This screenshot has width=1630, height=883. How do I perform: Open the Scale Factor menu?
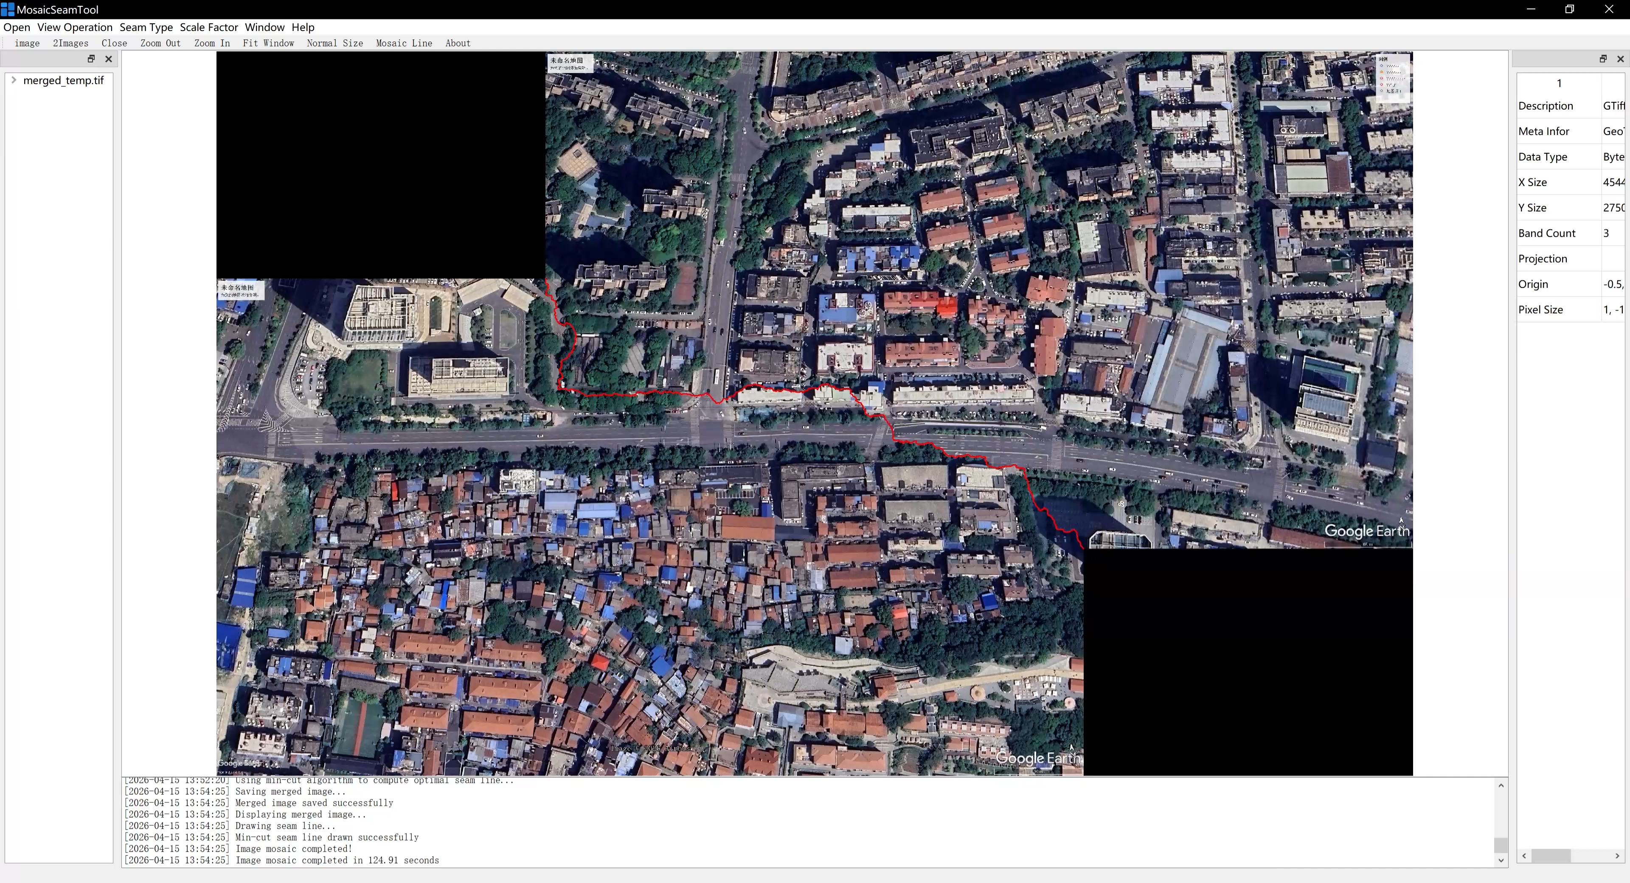(209, 27)
